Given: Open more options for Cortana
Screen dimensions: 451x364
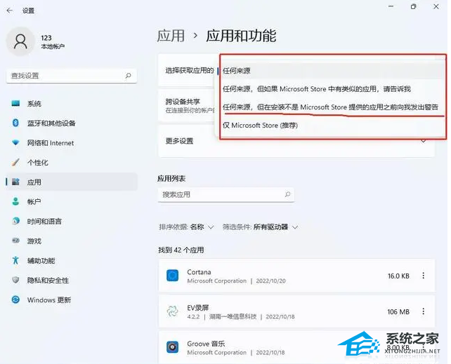Looking at the screenshot, I should tap(424, 276).
